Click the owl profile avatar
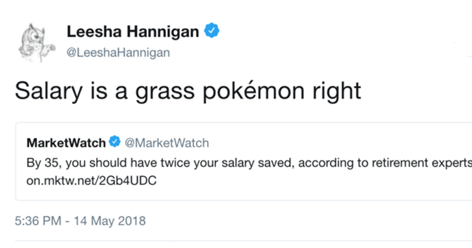 coord(36,43)
